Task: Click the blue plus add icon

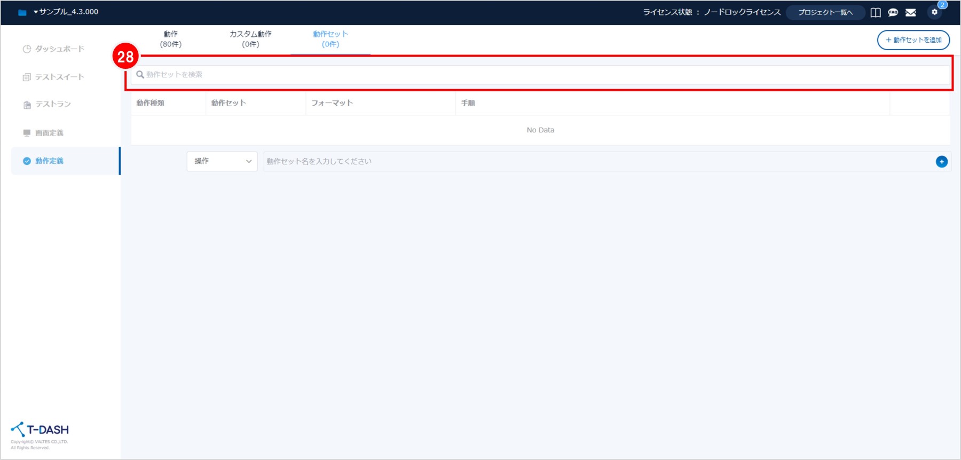Action: [942, 162]
